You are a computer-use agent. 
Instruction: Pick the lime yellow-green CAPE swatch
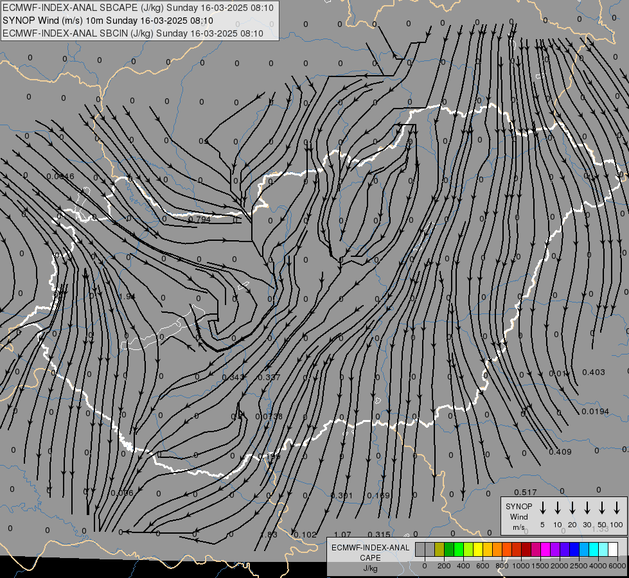click(x=468, y=549)
